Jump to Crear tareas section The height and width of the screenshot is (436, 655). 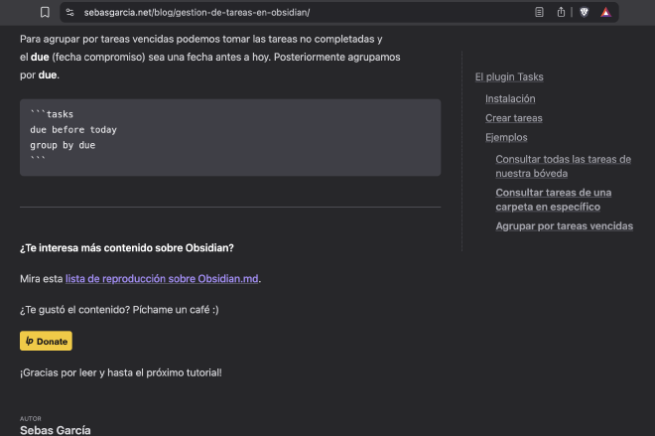[514, 118]
